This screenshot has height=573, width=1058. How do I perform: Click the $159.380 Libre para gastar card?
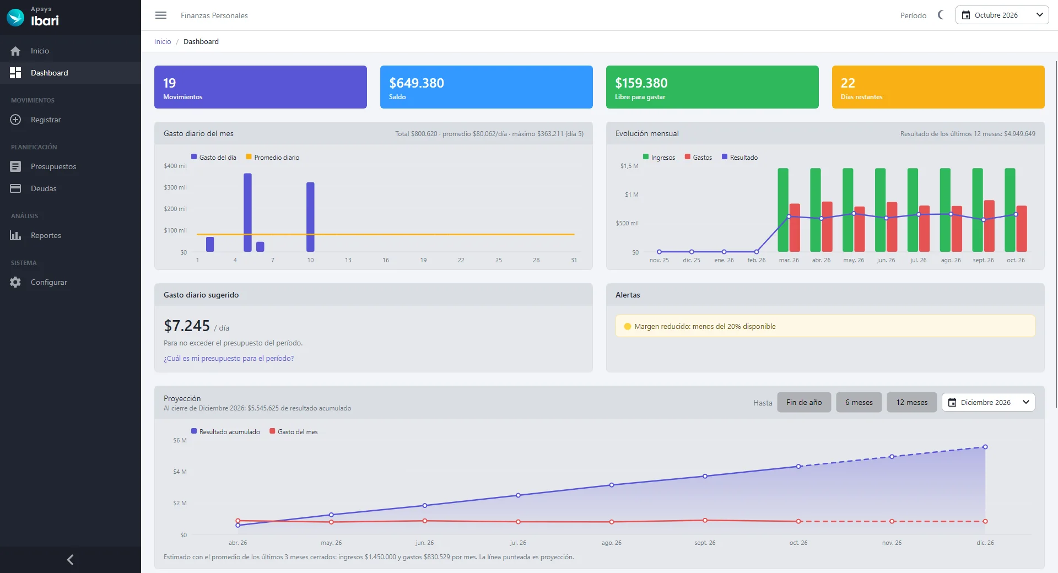click(x=712, y=87)
